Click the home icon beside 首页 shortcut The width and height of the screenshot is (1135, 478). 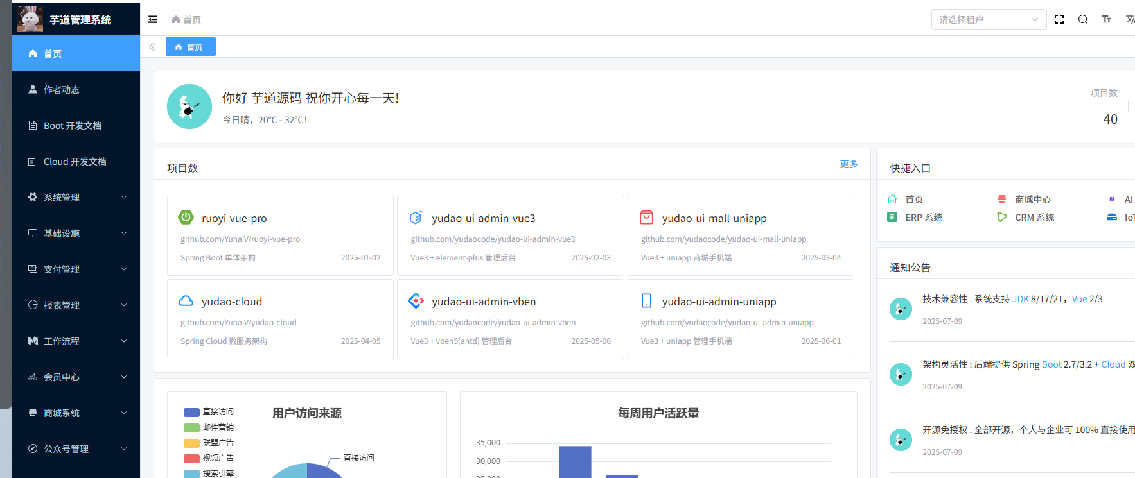click(892, 200)
